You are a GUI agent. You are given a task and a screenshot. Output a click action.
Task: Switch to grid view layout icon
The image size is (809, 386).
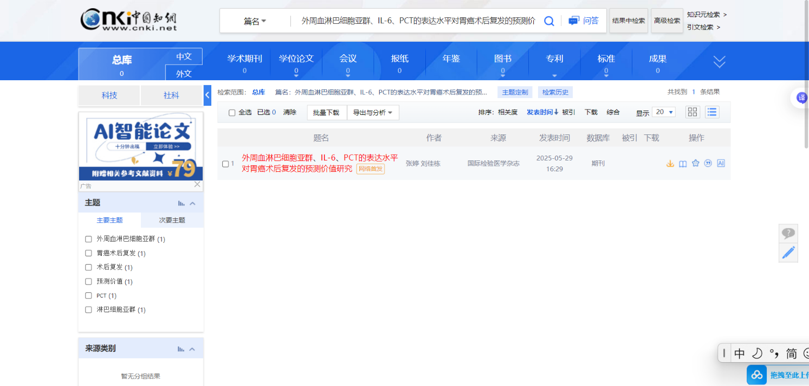[692, 112]
